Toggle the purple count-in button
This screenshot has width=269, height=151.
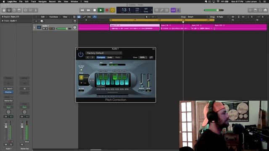pyautogui.click(x=173, y=10)
